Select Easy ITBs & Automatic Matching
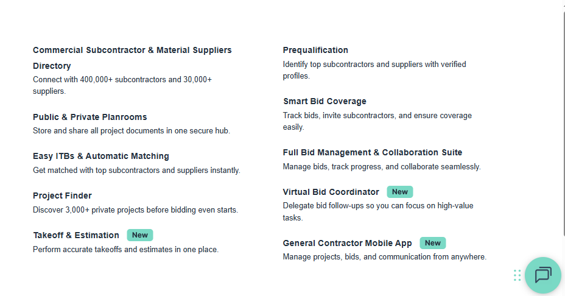Screen dimensions: 565x296 click(101, 156)
